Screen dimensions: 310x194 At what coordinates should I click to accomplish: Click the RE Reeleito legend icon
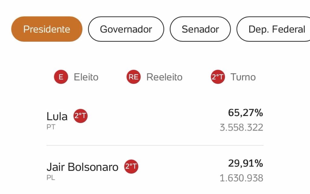(134, 77)
